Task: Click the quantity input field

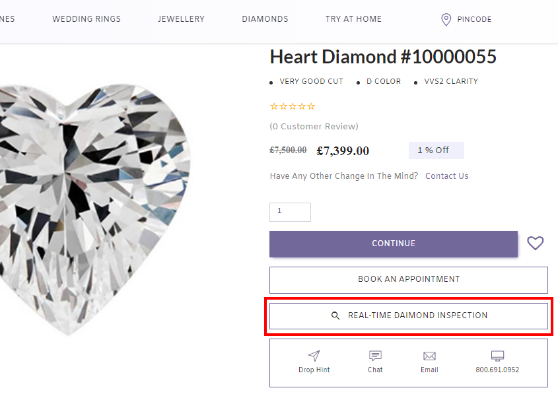Action: tap(290, 212)
